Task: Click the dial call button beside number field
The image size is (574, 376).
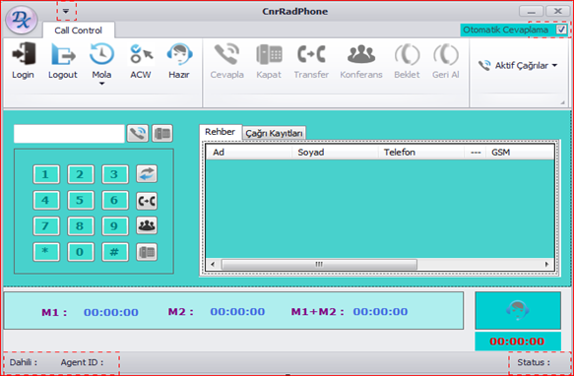Action: [x=138, y=134]
